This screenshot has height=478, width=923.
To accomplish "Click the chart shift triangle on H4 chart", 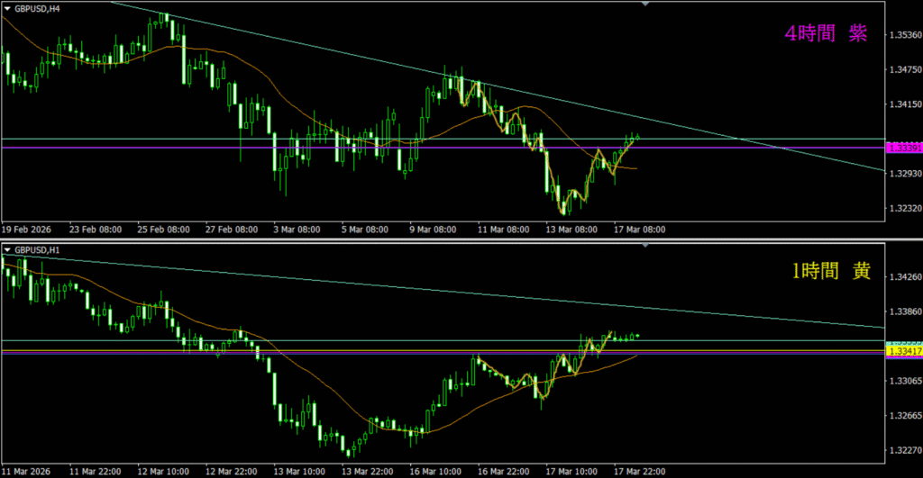I will [x=644, y=4].
